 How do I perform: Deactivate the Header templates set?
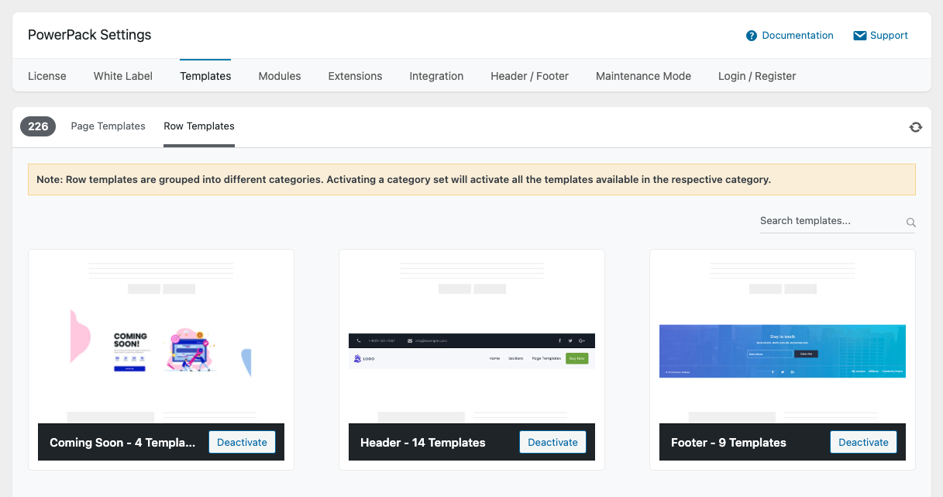[x=552, y=442]
